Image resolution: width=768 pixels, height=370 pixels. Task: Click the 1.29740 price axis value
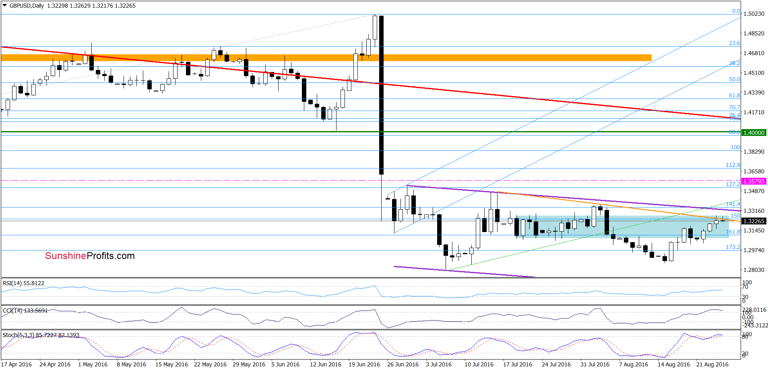754,250
